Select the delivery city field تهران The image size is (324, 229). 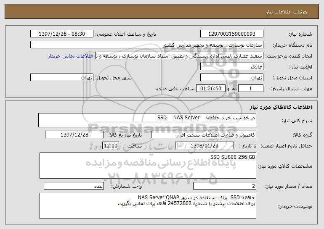[x=62, y=78]
